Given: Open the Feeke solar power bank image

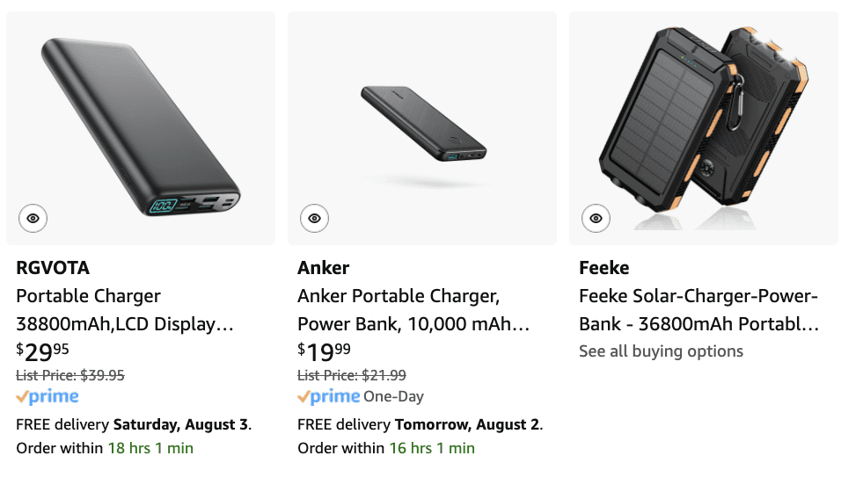Looking at the screenshot, I should pos(704,127).
